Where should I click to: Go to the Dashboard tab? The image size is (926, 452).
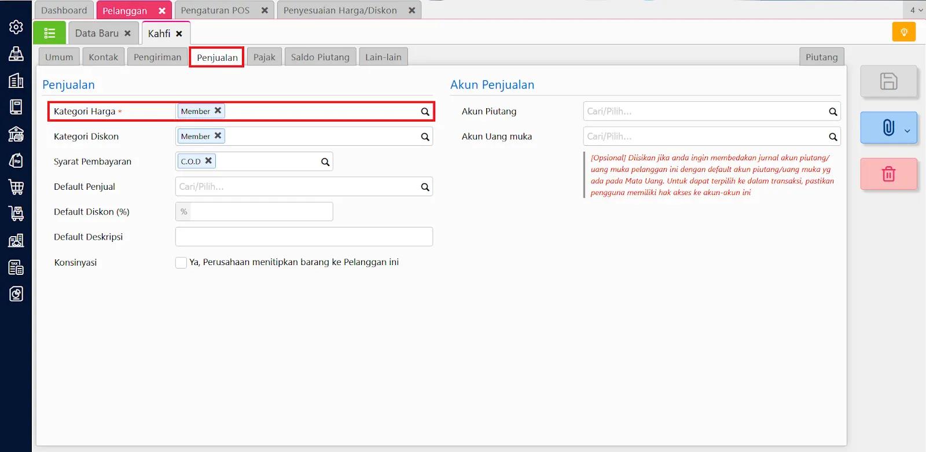[64, 10]
